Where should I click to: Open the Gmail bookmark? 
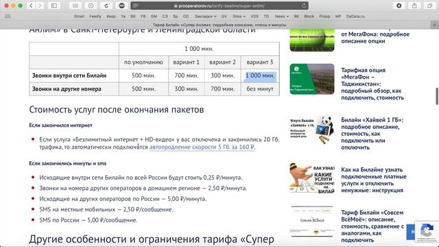79,16
